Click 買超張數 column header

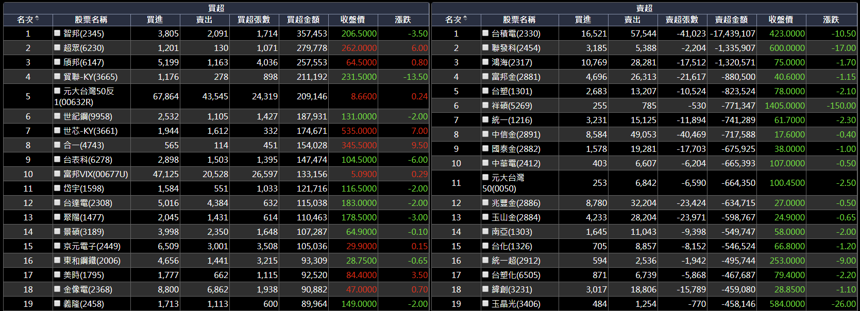tap(254, 20)
